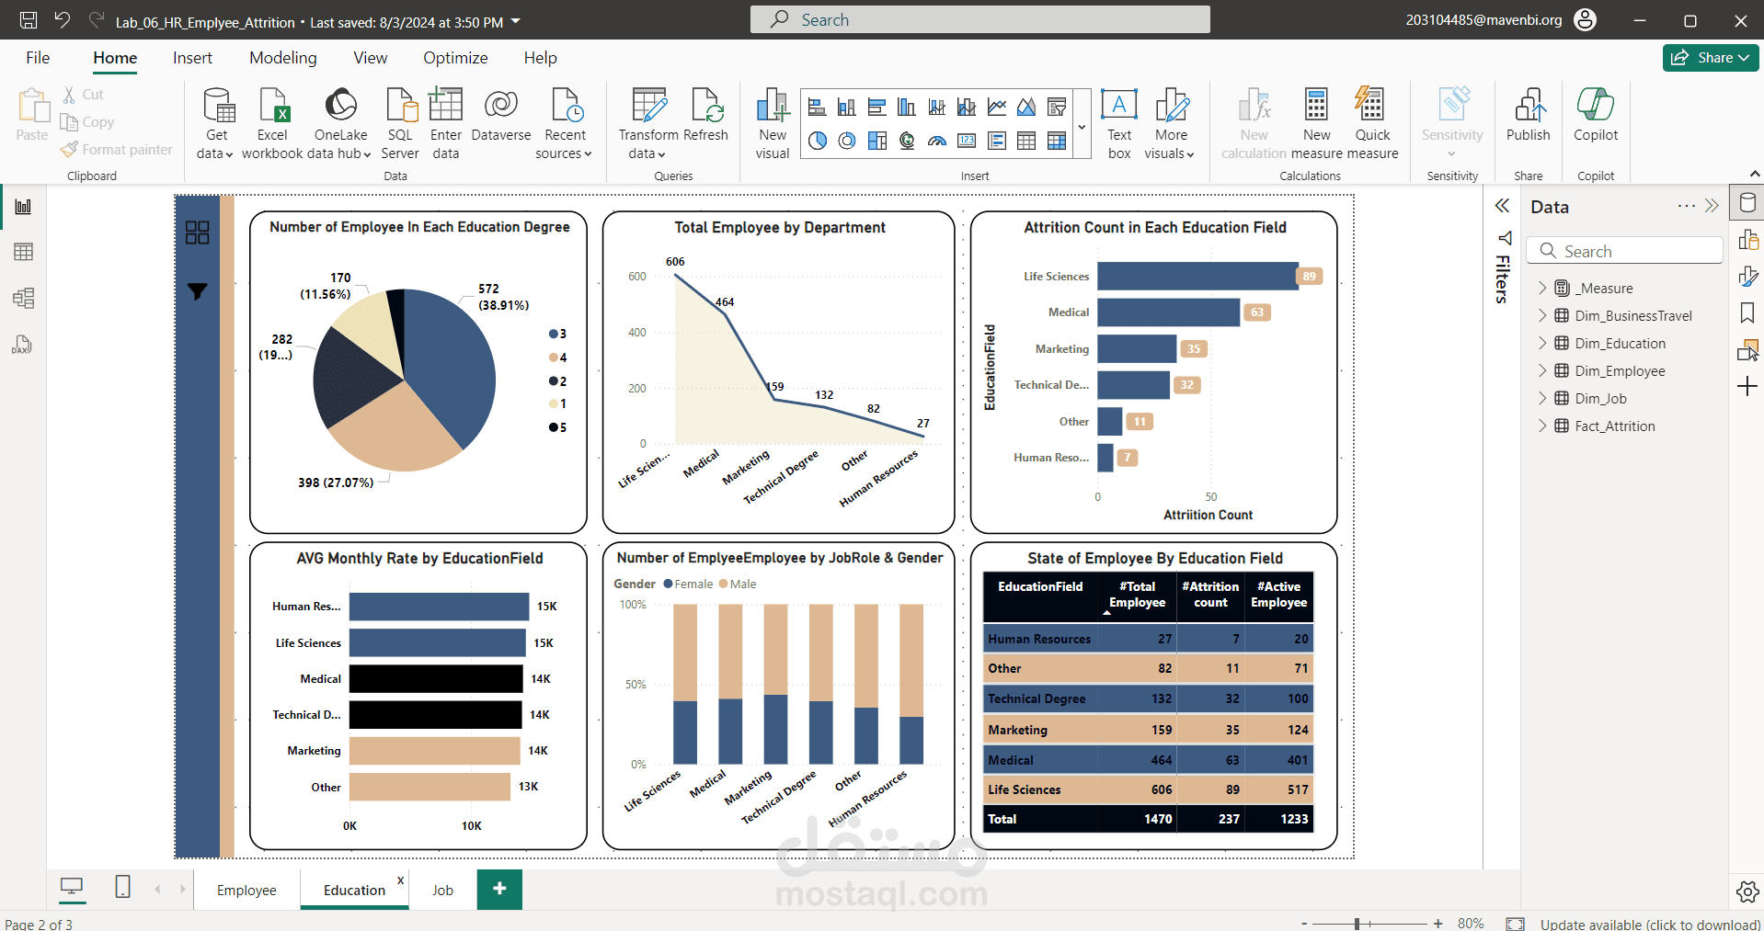Save the report with the save icon
This screenshot has height=931, width=1764.
point(29,20)
